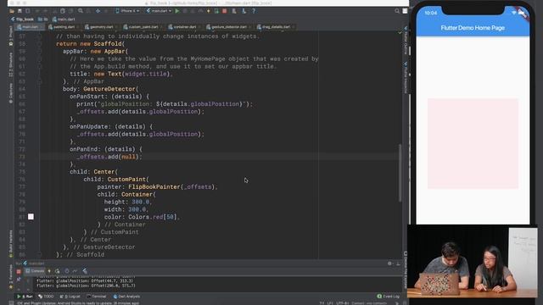
Task: Click the color swatch in gutter at line 81
Action: 31,217
